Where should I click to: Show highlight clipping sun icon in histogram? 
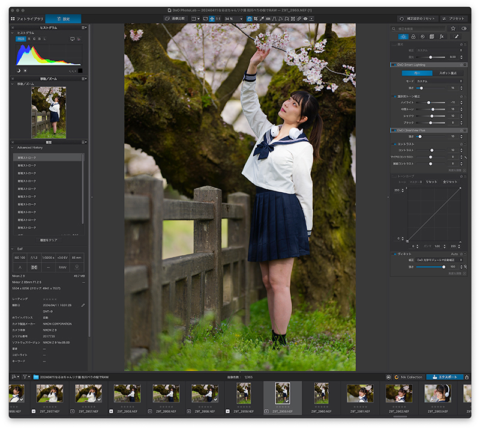click(25, 70)
